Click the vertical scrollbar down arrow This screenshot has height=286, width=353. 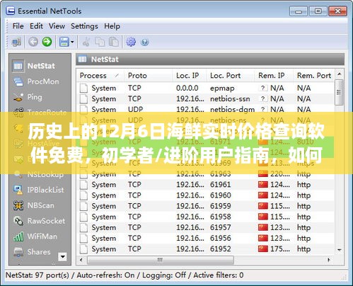pos(340,249)
